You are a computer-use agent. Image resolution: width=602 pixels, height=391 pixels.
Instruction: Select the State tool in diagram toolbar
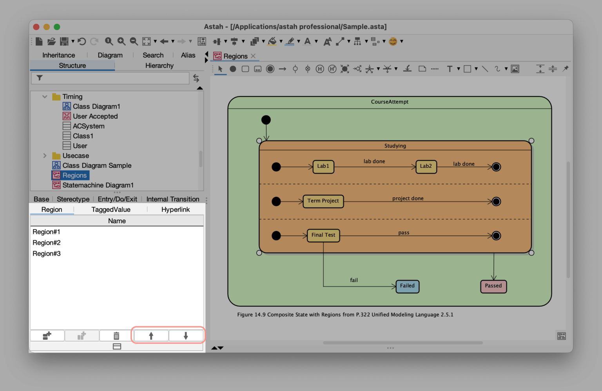[245, 69]
